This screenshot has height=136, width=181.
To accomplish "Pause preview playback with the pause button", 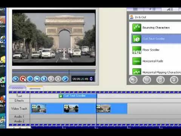I will click(15, 79).
